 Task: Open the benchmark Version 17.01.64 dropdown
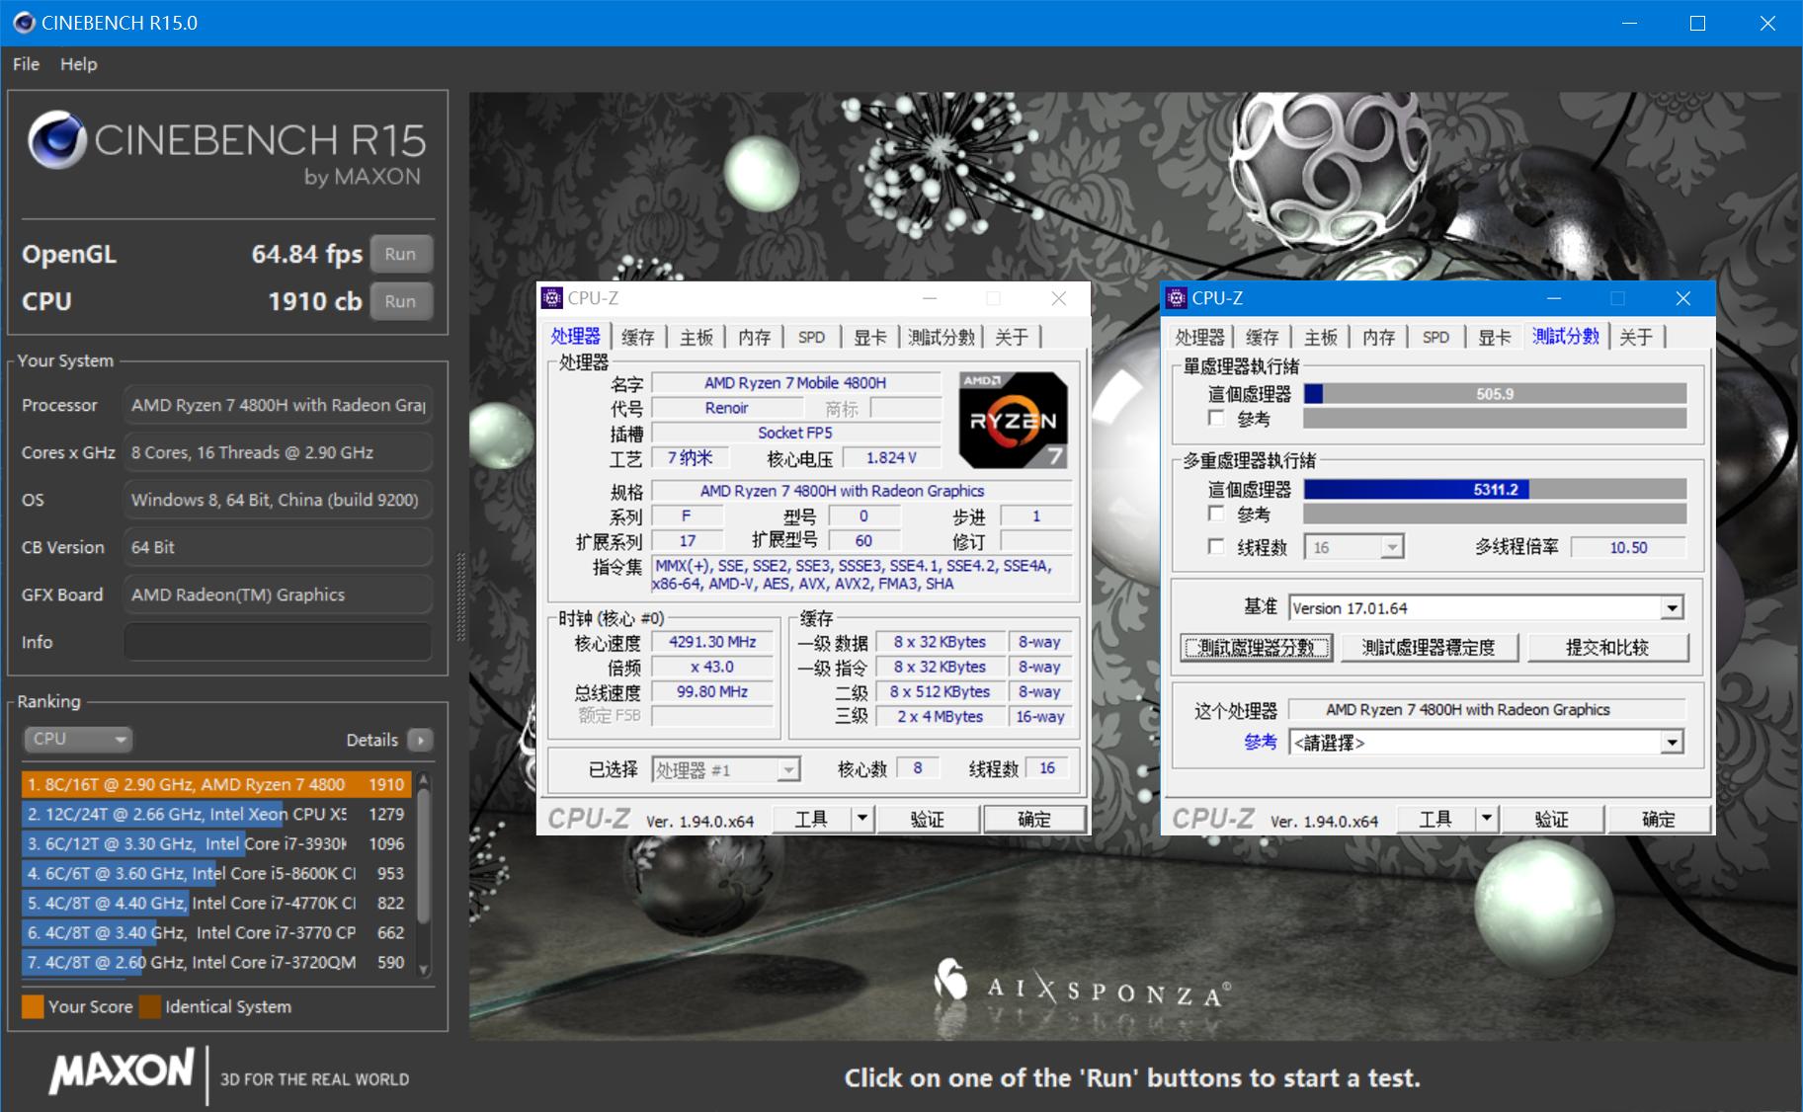[1672, 607]
